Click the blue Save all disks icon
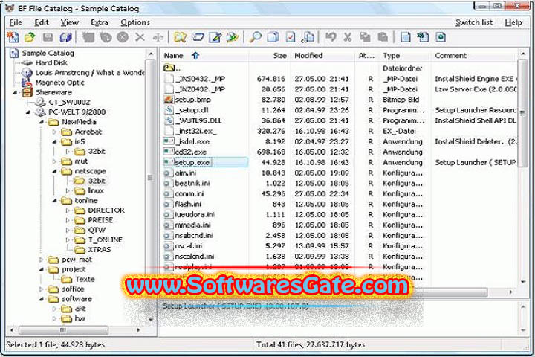The height and width of the screenshot is (357, 535). [x=65, y=37]
